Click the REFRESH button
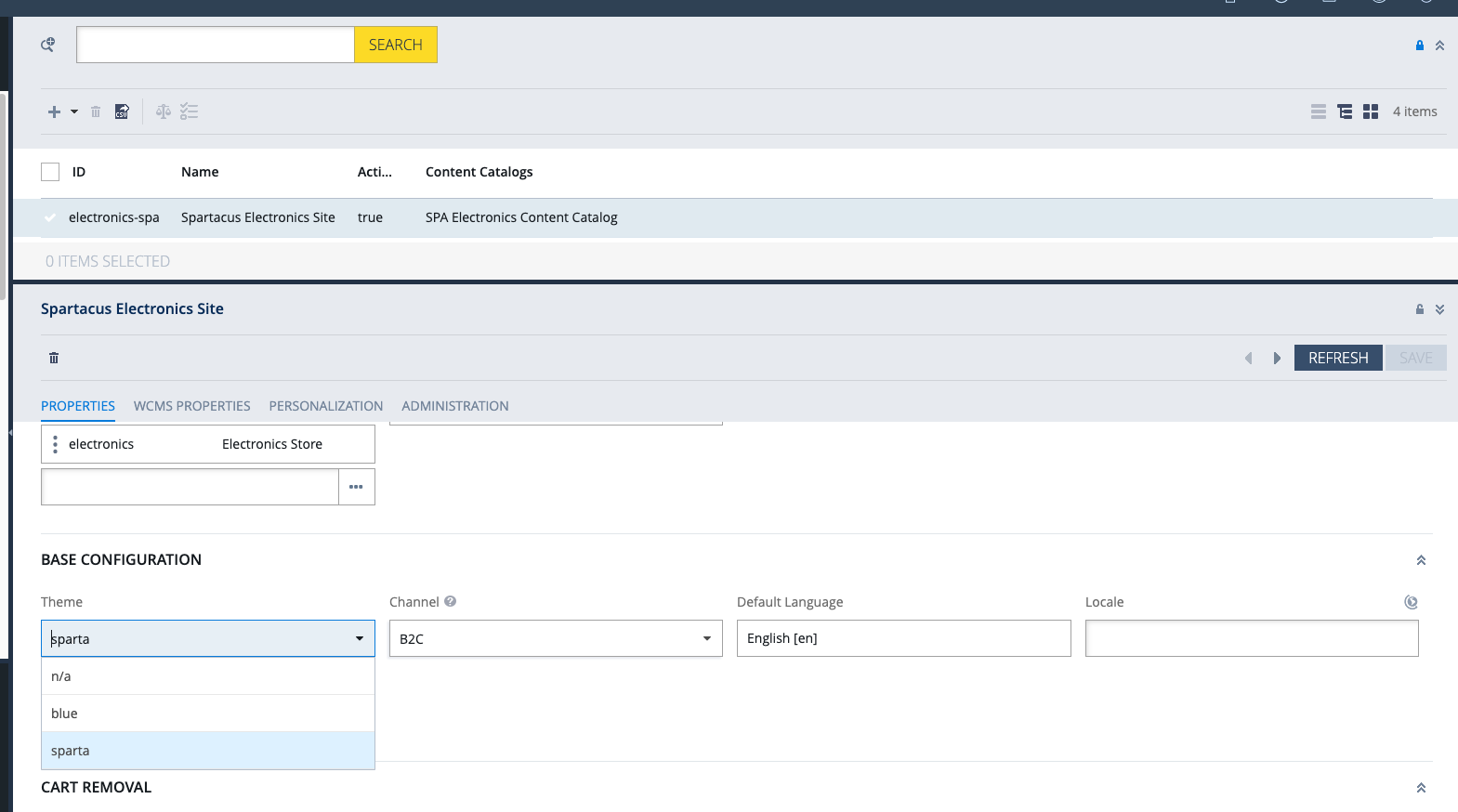Viewport: 1458px width, 812px height. 1338,358
